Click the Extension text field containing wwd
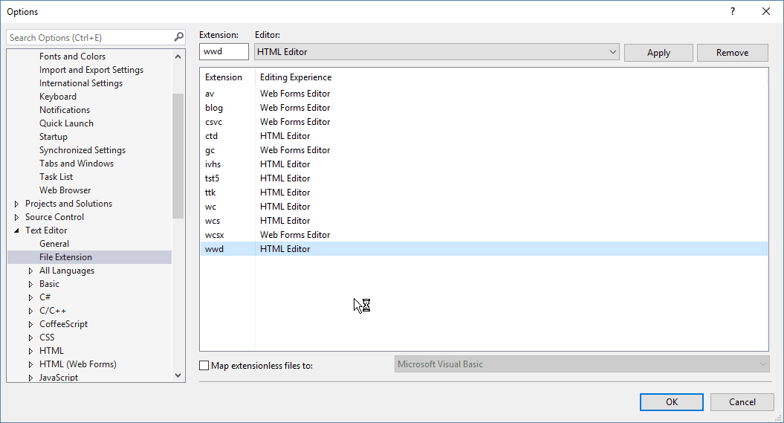 [224, 52]
